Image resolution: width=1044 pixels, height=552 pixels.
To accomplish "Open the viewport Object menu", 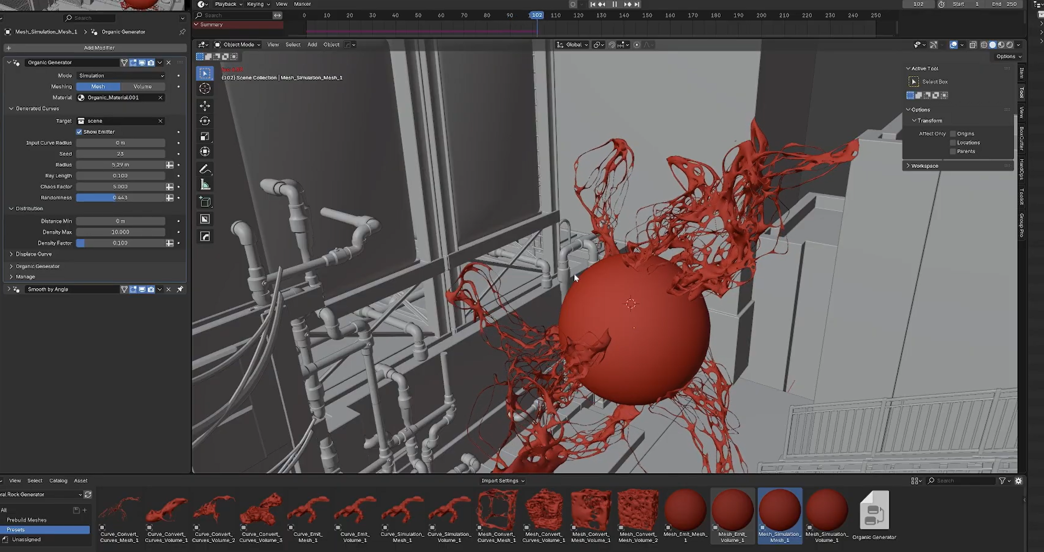I will click(x=331, y=45).
